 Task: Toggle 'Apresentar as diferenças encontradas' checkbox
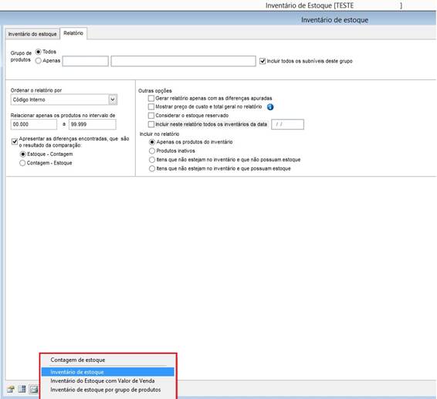(15, 141)
